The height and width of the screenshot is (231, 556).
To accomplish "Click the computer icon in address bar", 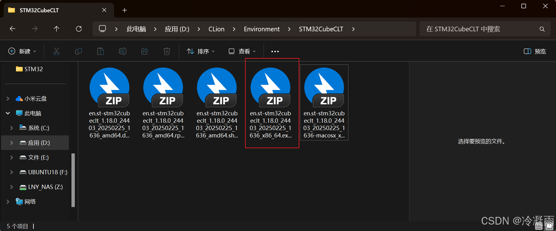I will click(102, 29).
